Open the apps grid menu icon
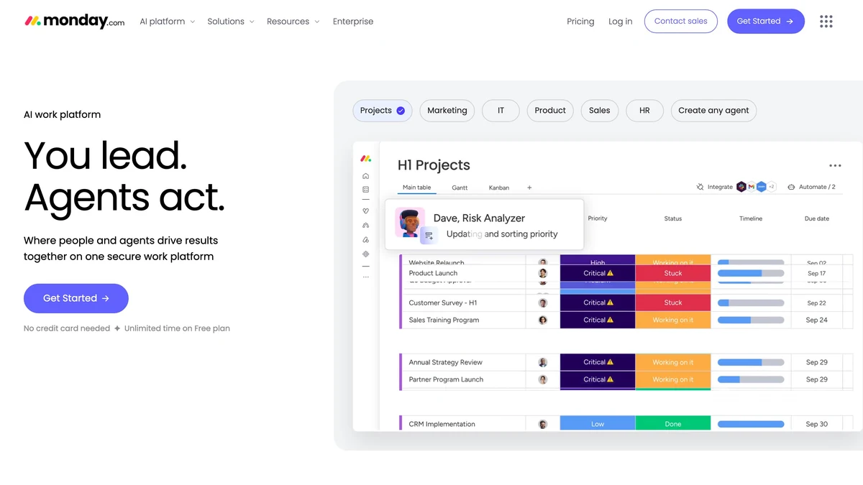Viewport: 863px width, 485px height. pyautogui.click(x=826, y=22)
